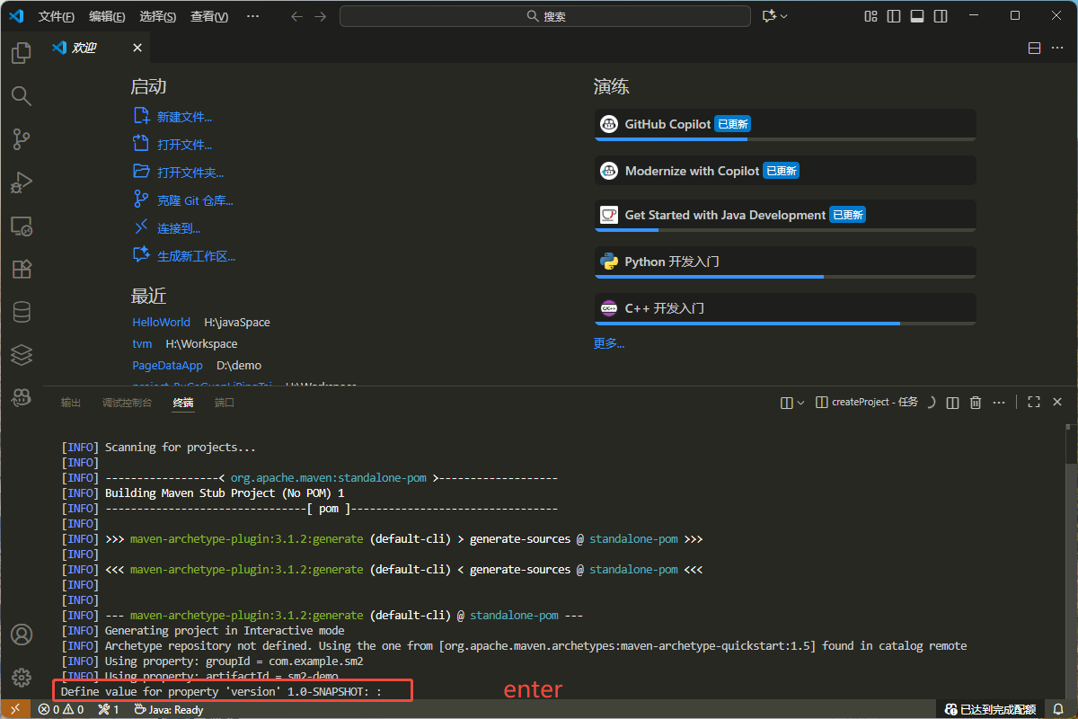Open the Explorer view in activity bar

click(x=21, y=54)
